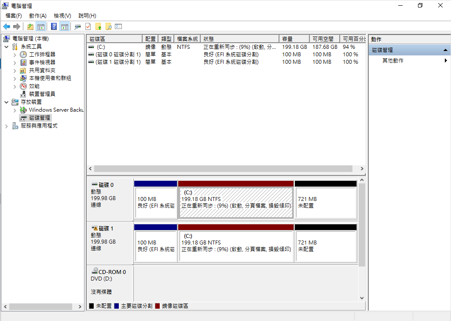The width and height of the screenshot is (451, 321).
Task: Click the Up one level folder icon
Action: coord(30,27)
